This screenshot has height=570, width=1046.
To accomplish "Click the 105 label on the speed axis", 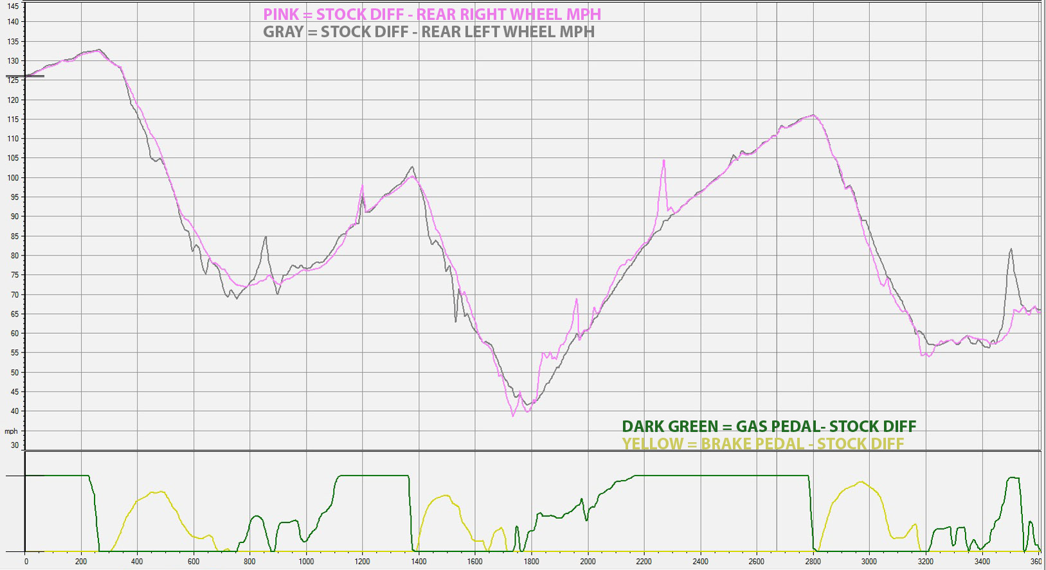I will coord(13,158).
